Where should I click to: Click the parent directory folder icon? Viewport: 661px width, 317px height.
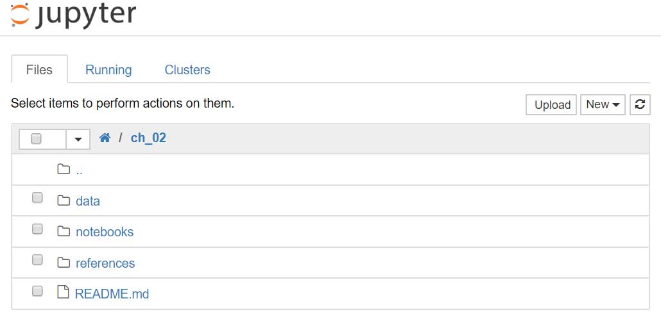coord(63,170)
